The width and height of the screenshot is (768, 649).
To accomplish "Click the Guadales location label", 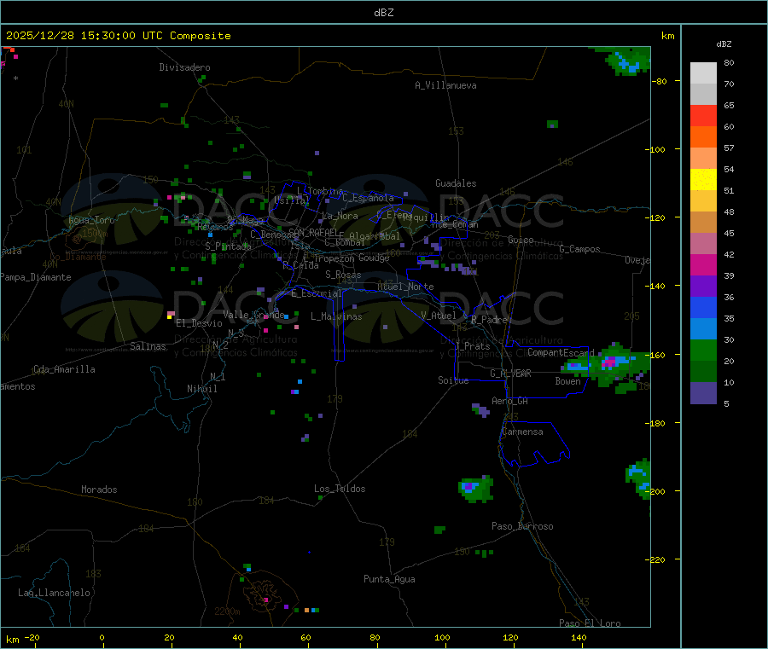I will (456, 183).
